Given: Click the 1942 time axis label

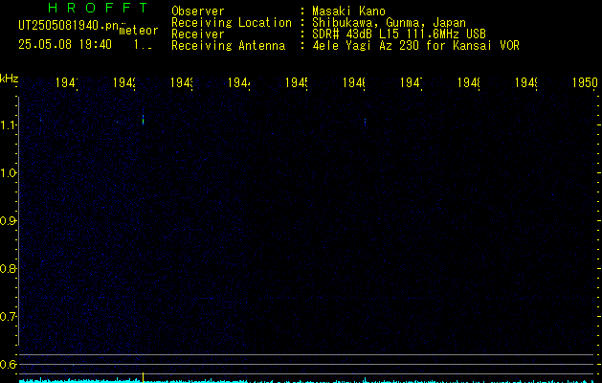Looking at the screenshot, I should [x=124, y=83].
